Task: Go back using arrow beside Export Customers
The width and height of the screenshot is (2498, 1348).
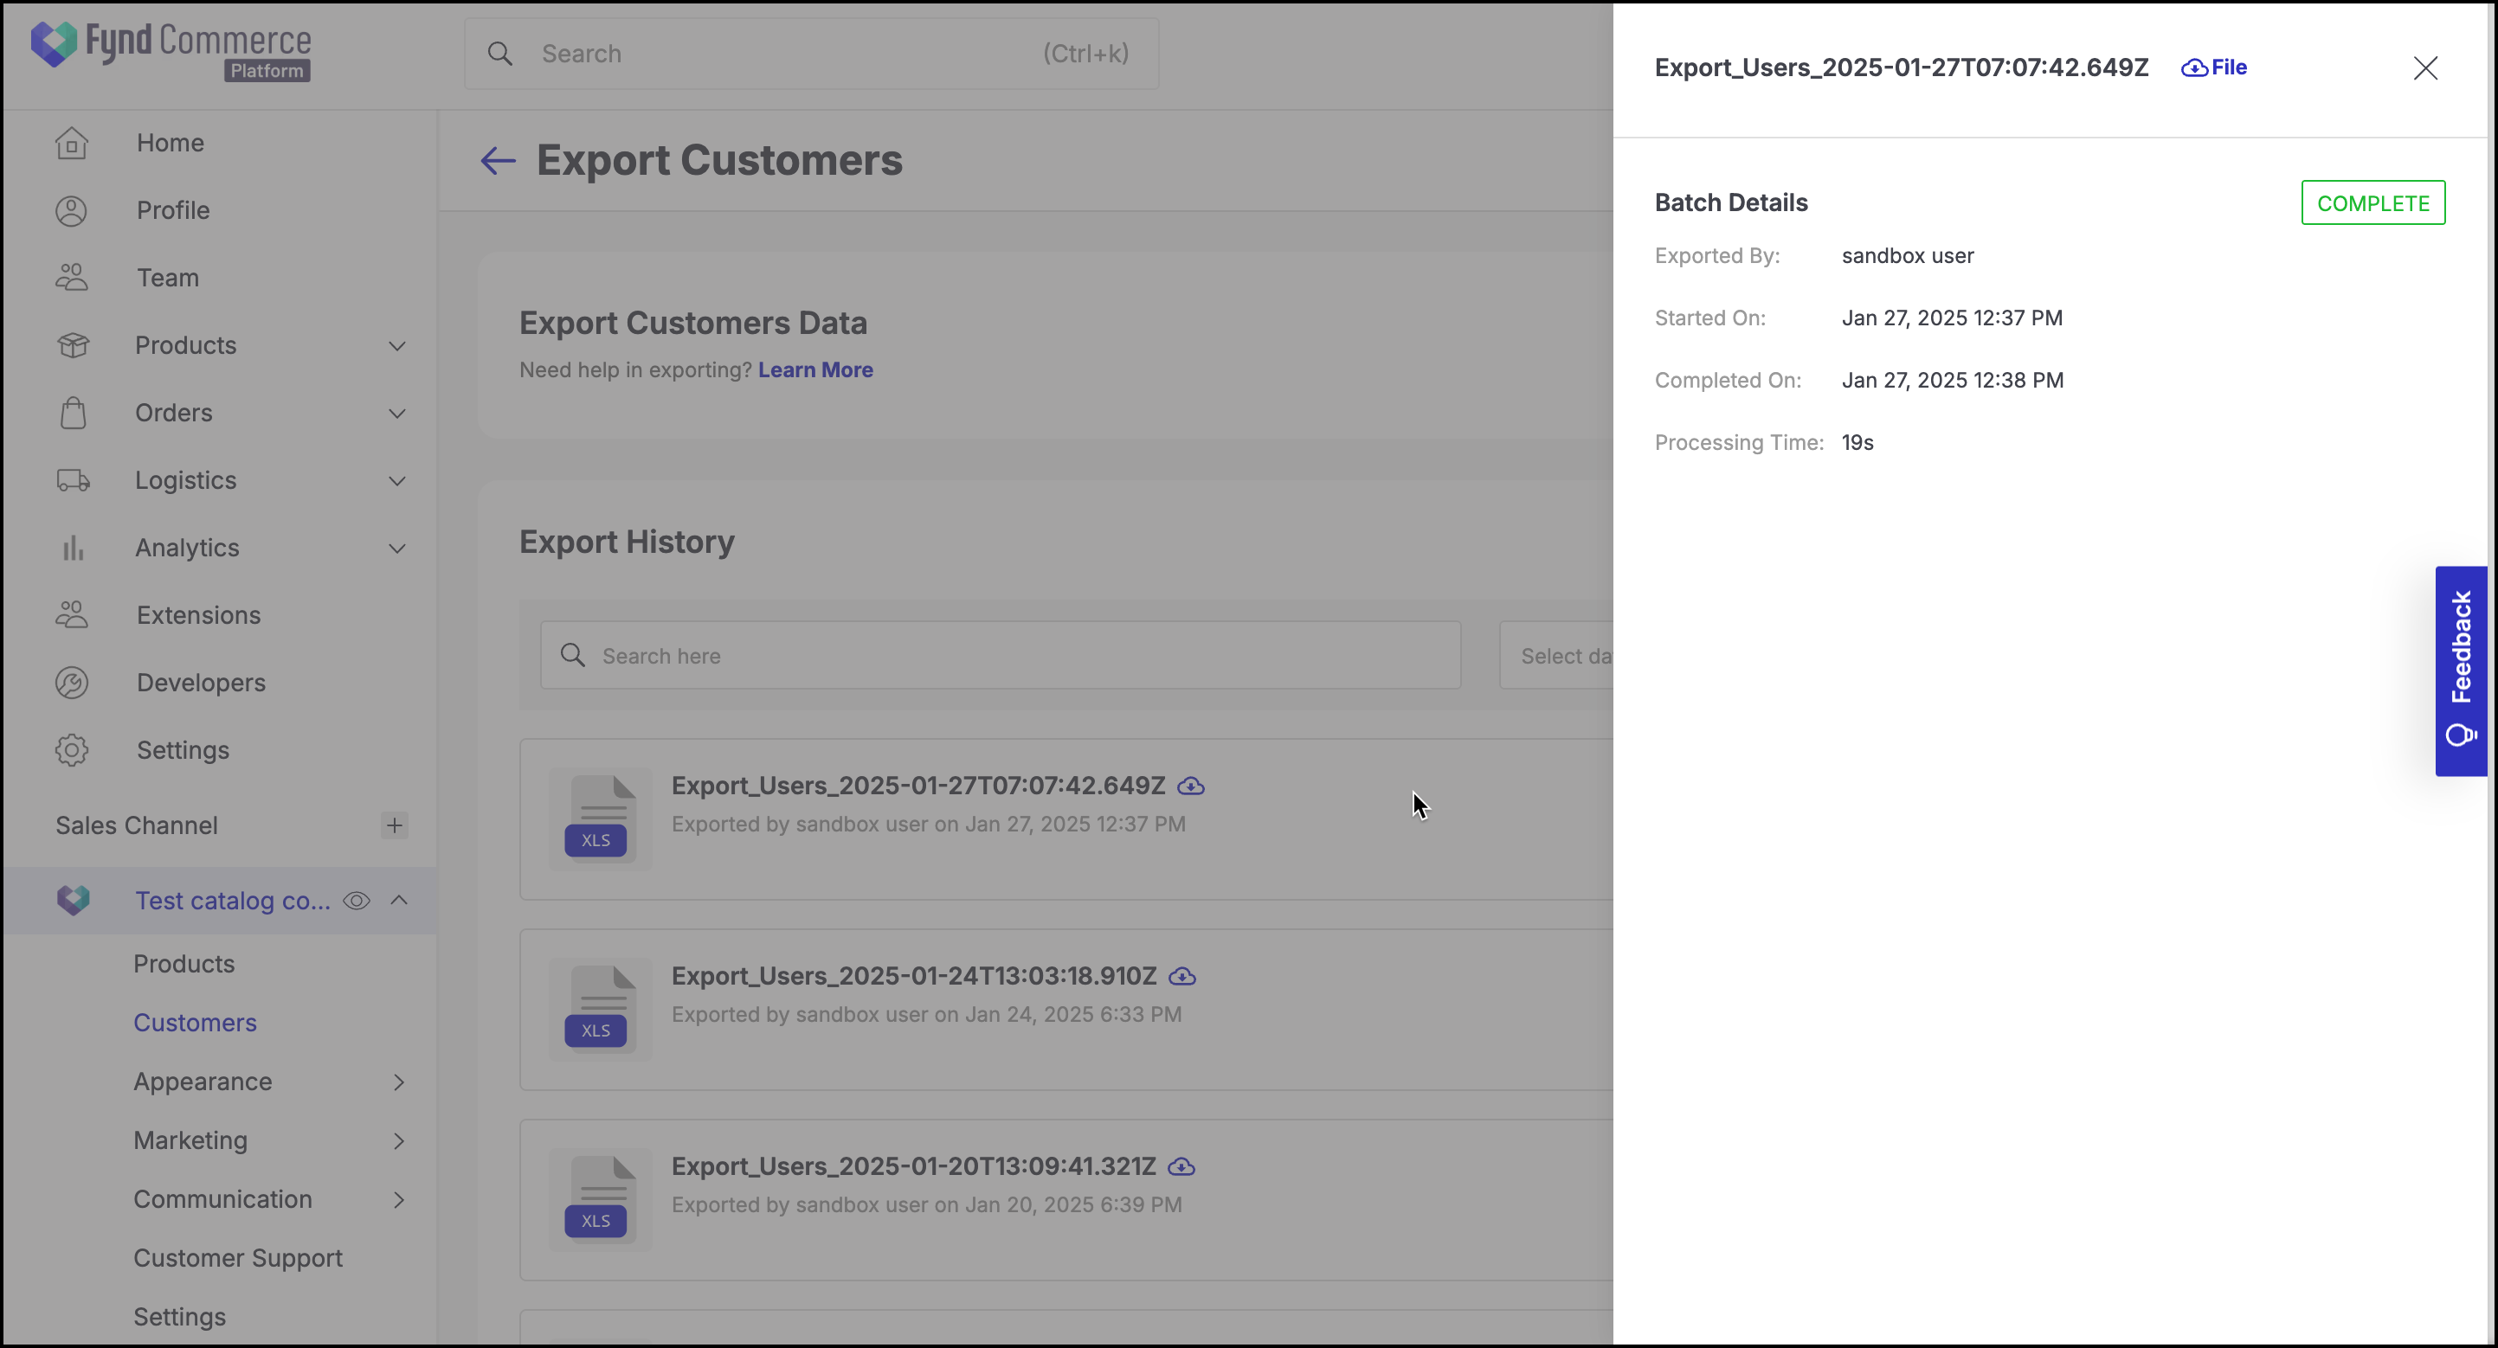Action: [x=498, y=161]
